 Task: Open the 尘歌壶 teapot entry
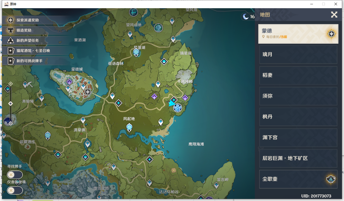tap(298, 179)
